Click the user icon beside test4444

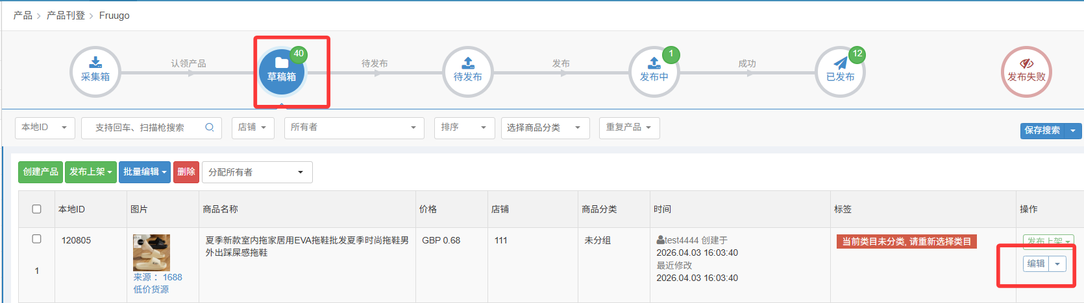660,240
